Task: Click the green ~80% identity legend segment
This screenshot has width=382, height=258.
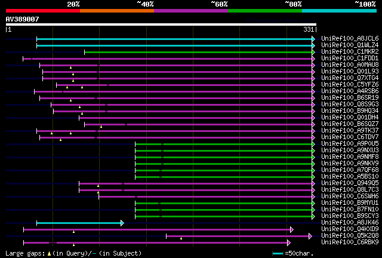Action: click(x=265, y=11)
